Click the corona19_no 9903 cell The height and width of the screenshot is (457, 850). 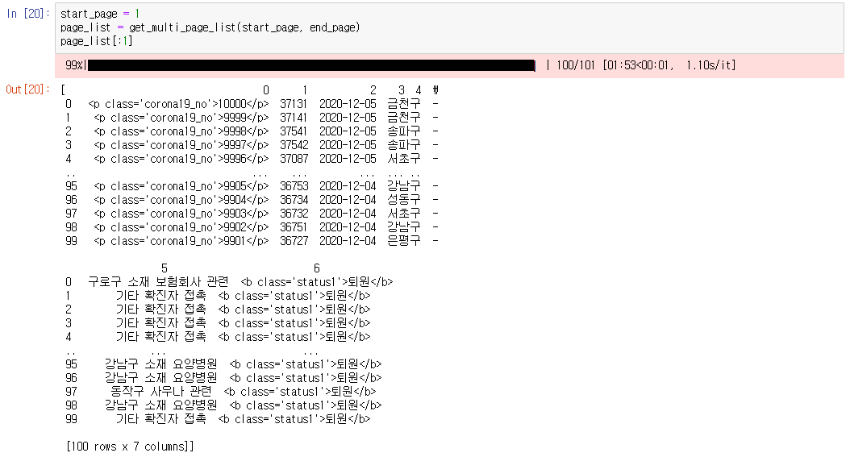[181, 214]
